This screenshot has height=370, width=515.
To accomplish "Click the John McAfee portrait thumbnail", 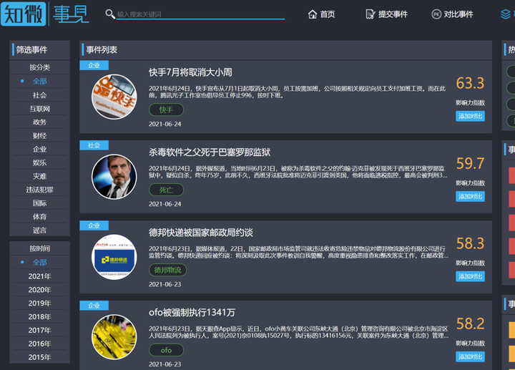I will coord(114,177).
